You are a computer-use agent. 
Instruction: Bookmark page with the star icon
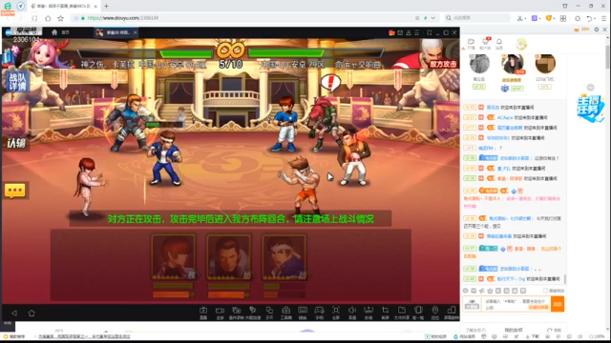(x=60, y=18)
